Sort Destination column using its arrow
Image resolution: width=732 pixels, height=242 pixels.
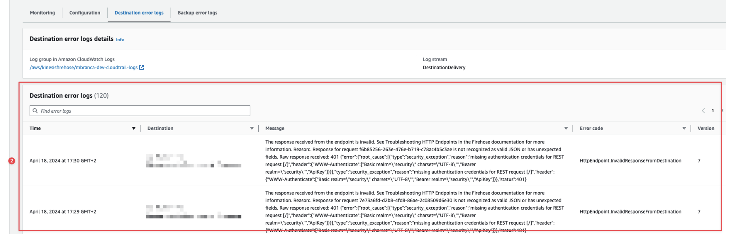pos(252,129)
